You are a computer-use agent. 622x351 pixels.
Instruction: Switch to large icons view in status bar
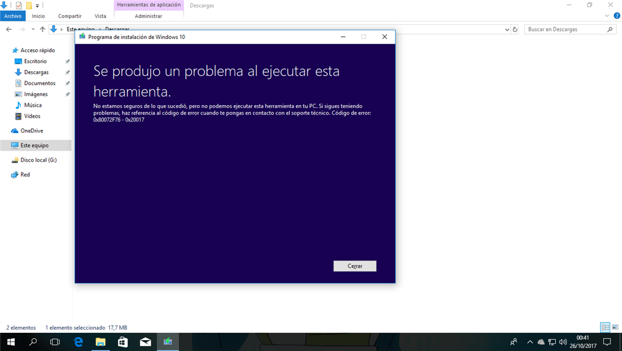point(615,327)
